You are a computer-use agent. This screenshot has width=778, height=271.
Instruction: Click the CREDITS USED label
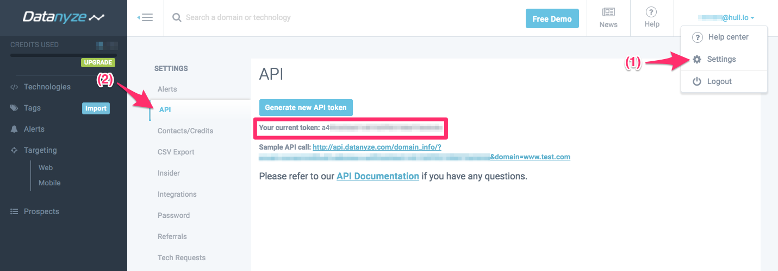click(x=35, y=44)
